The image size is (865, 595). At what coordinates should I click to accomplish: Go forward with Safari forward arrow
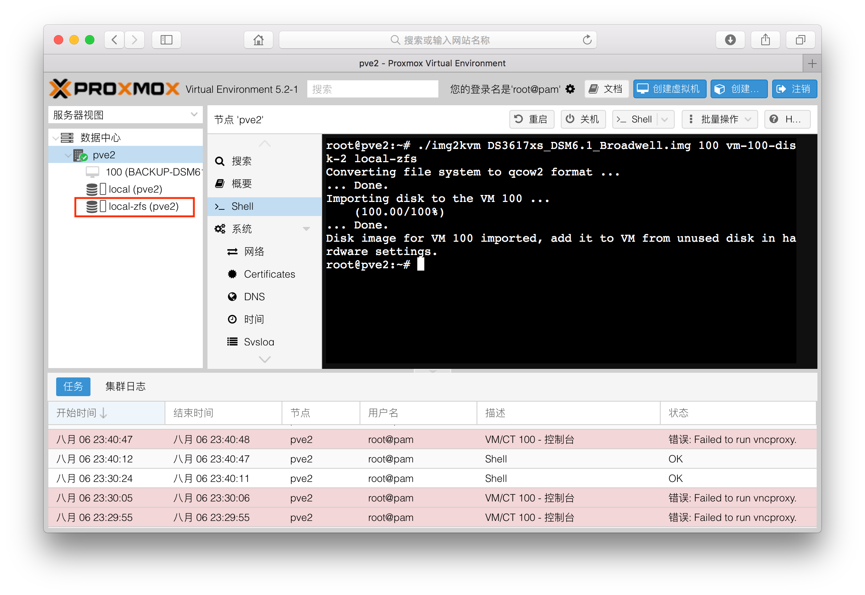(x=135, y=40)
